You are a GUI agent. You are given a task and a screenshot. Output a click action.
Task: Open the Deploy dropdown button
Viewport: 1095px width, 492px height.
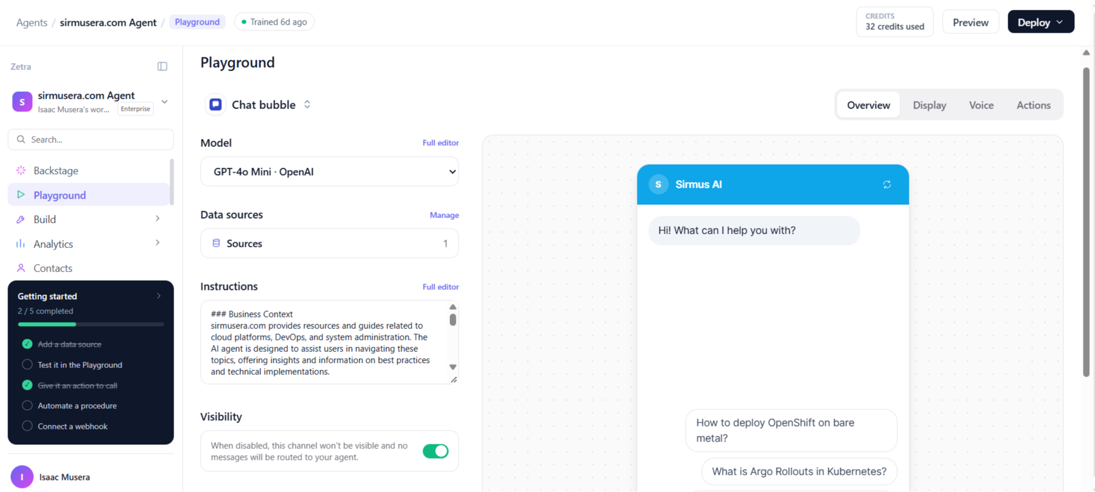(1040, 22)
